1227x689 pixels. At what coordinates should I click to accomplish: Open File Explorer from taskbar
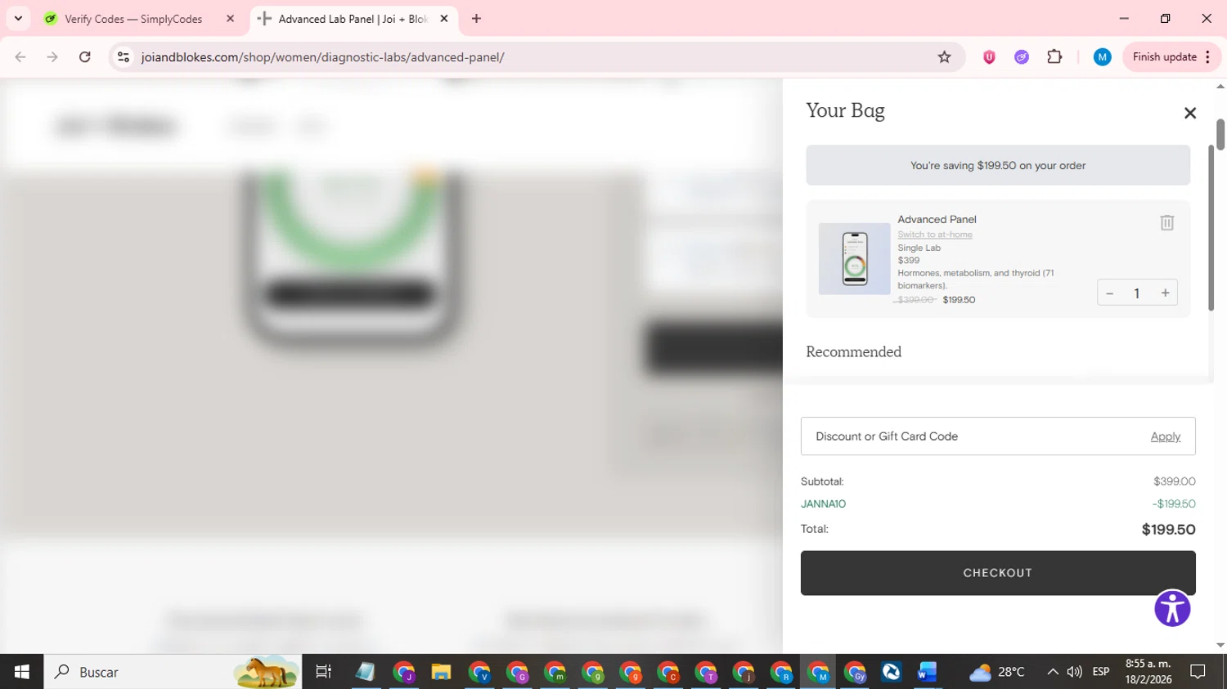[442, 672]
